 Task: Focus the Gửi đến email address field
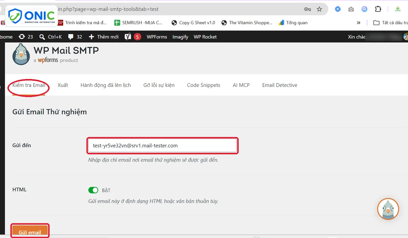pos(163,146)
